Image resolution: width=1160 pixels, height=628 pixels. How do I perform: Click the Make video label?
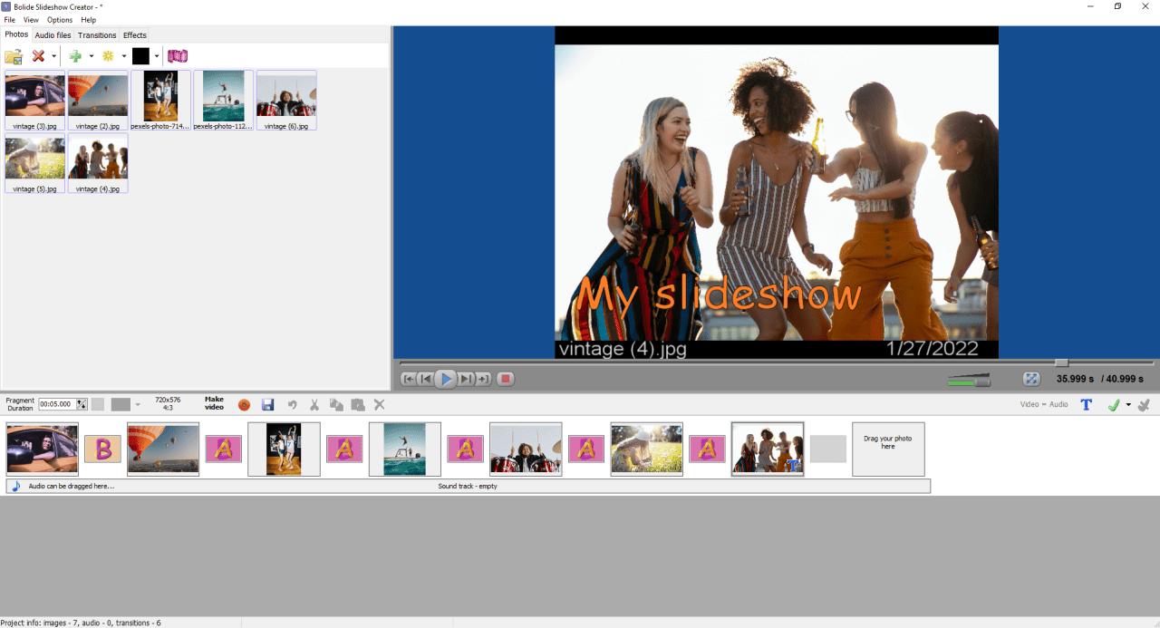coord(214,403)
